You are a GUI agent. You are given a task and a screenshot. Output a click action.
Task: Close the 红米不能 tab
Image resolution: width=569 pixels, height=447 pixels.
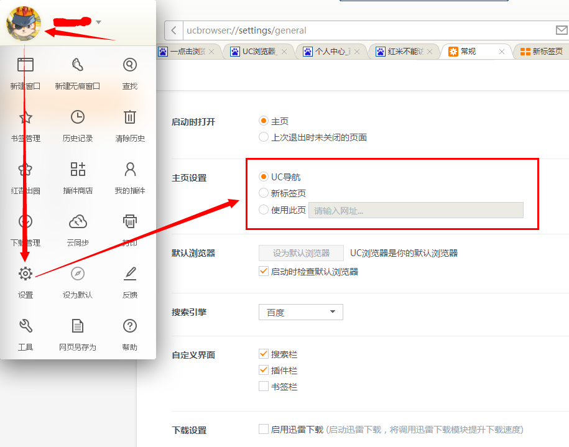coord(429,52)
